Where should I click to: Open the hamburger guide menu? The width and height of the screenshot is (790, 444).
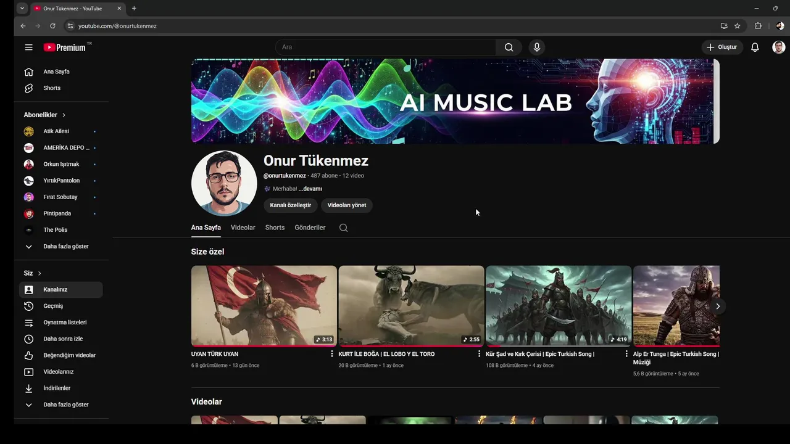(28, 47)
